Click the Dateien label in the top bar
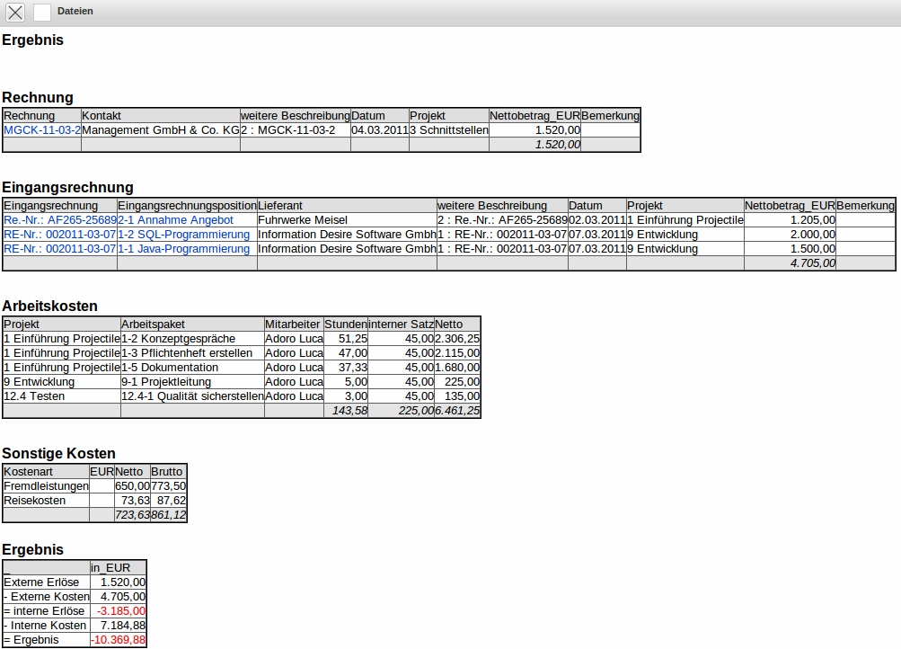The height and width of the screenshot is (649, 901). tap(75, 12)
